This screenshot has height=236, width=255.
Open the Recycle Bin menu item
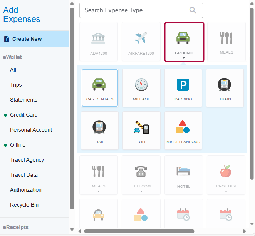[x=24, y=205]
